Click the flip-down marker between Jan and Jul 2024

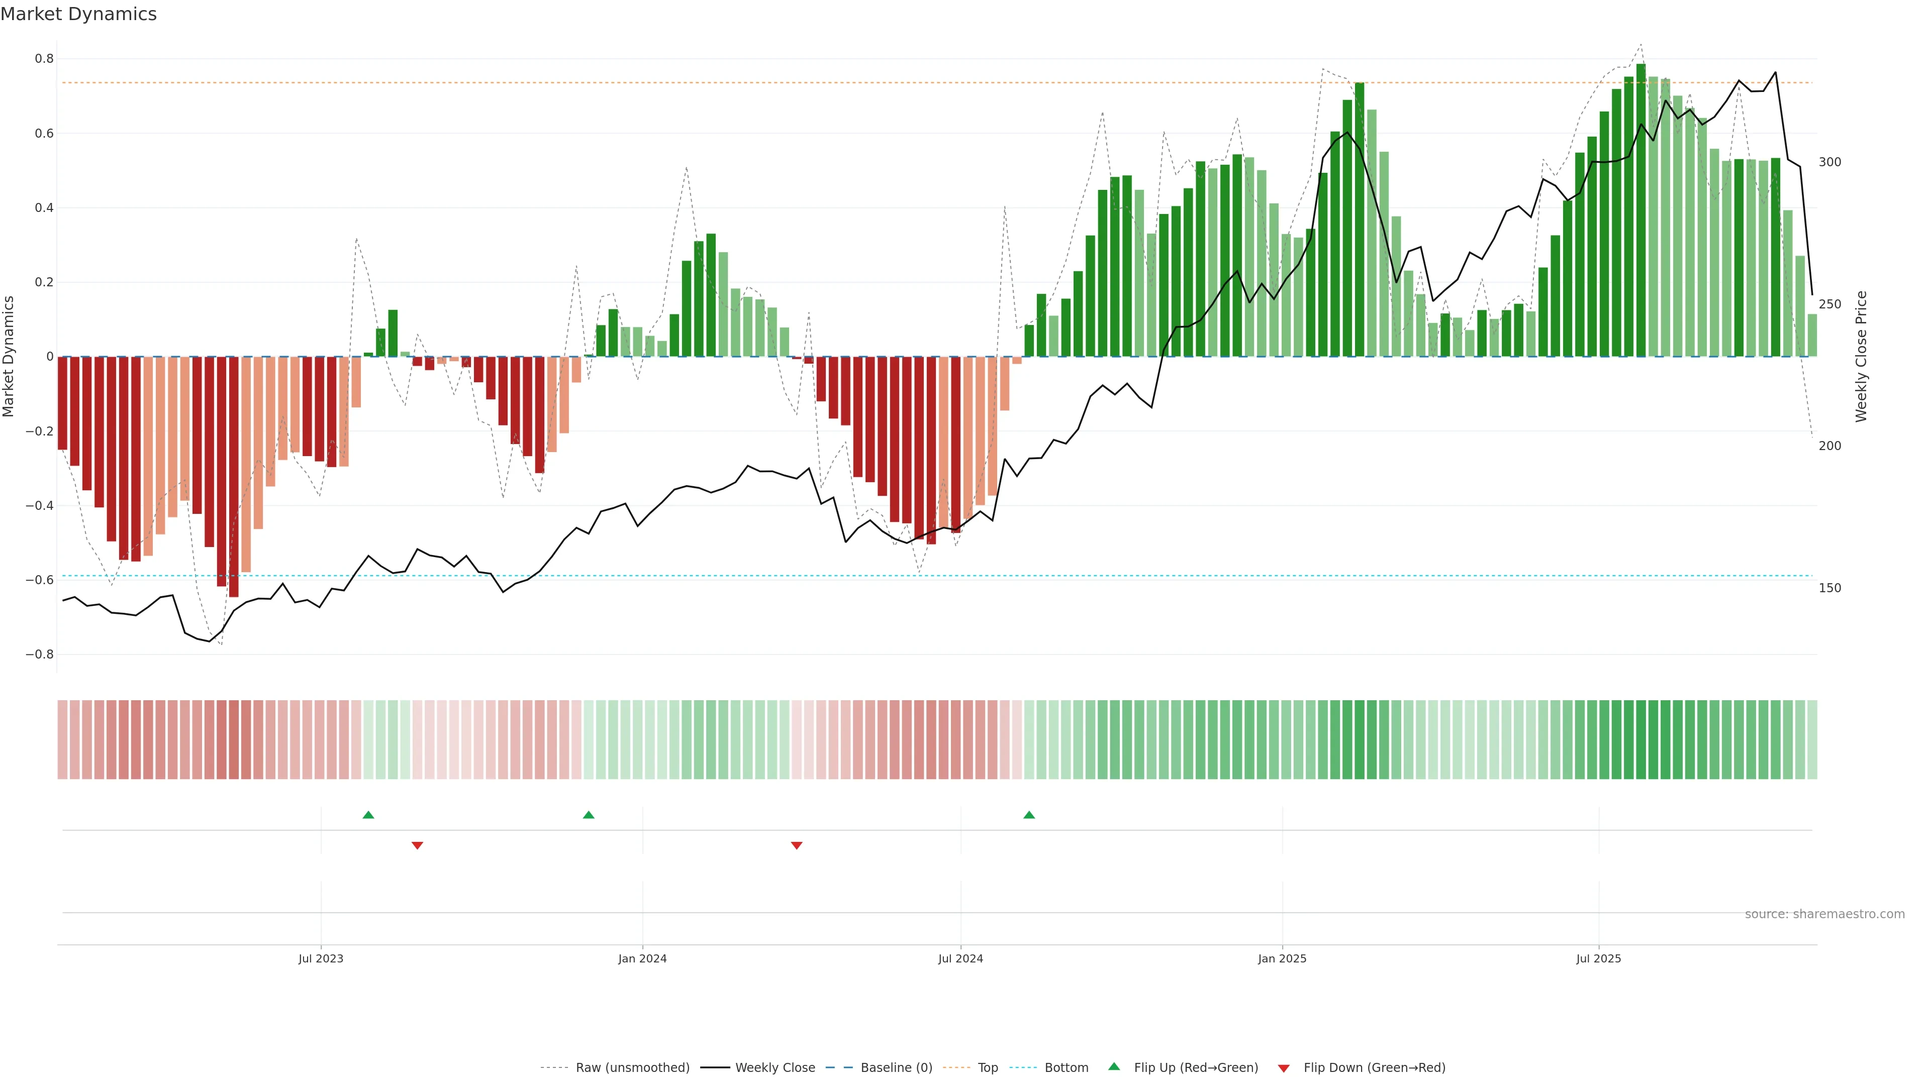click(x=797, y=845)
